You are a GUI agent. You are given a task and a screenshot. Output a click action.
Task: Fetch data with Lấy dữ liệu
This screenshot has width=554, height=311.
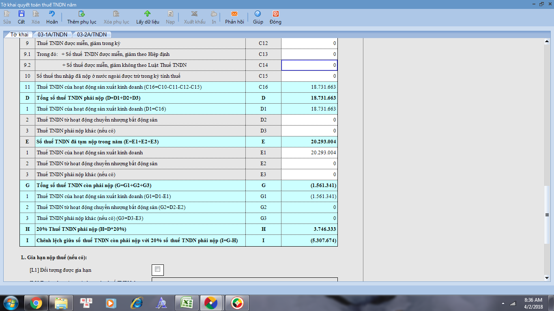(x=148, y=14)
